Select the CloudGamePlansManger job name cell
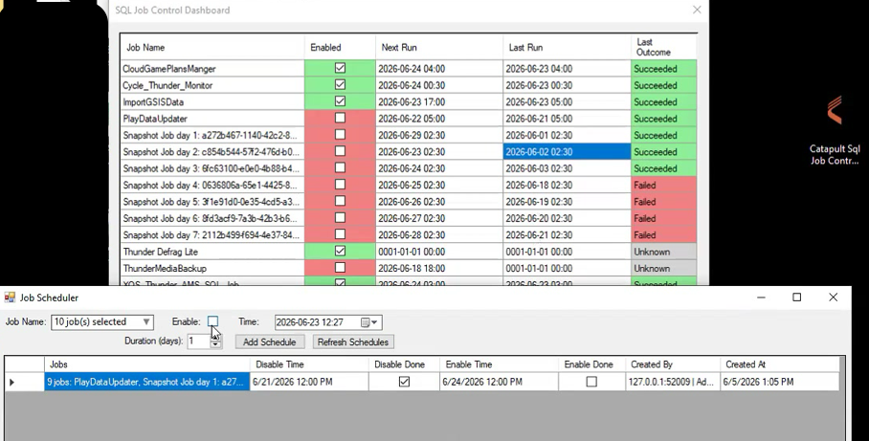This screenshot has width=869, height=441. [212, 69]
